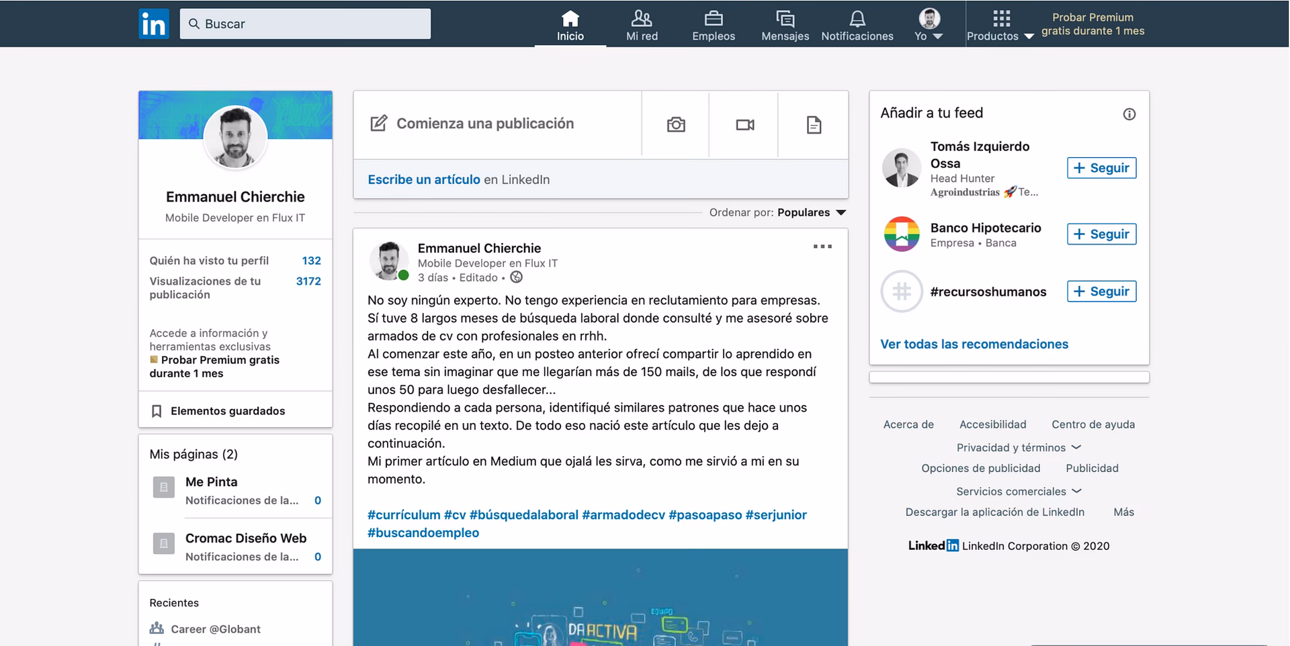Screen dimensions: 1290x646
Task: Follow Banco Hipotecario with the Seguir button
Action: point(1101,234)
